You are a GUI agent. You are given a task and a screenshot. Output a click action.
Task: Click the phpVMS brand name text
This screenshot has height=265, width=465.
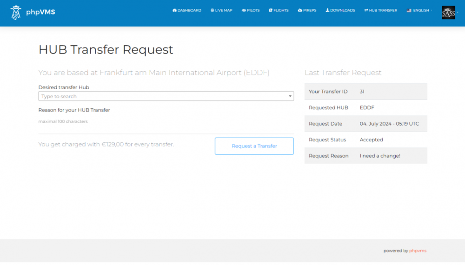pos(40,12)
